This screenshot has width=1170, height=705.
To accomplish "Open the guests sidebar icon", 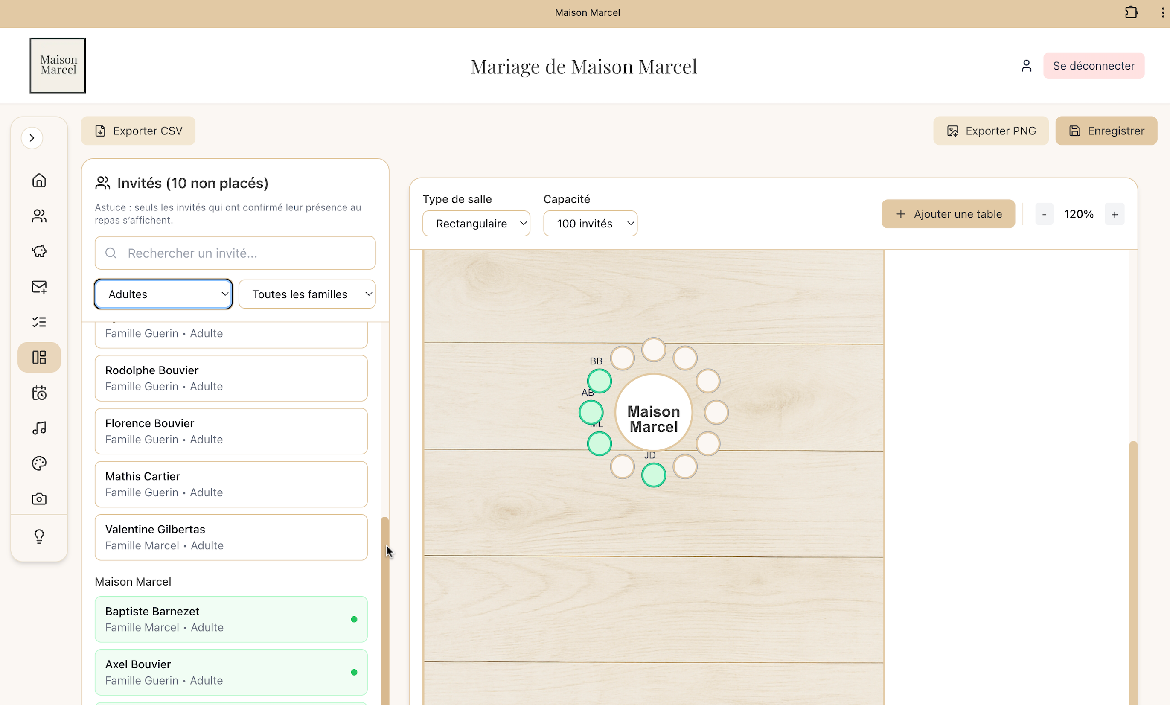I will tap(39, 216).
